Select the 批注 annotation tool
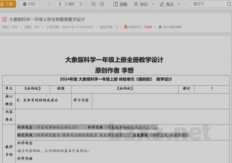The height and width of the screenshot is (163, 232). click(x=166, y=4)
